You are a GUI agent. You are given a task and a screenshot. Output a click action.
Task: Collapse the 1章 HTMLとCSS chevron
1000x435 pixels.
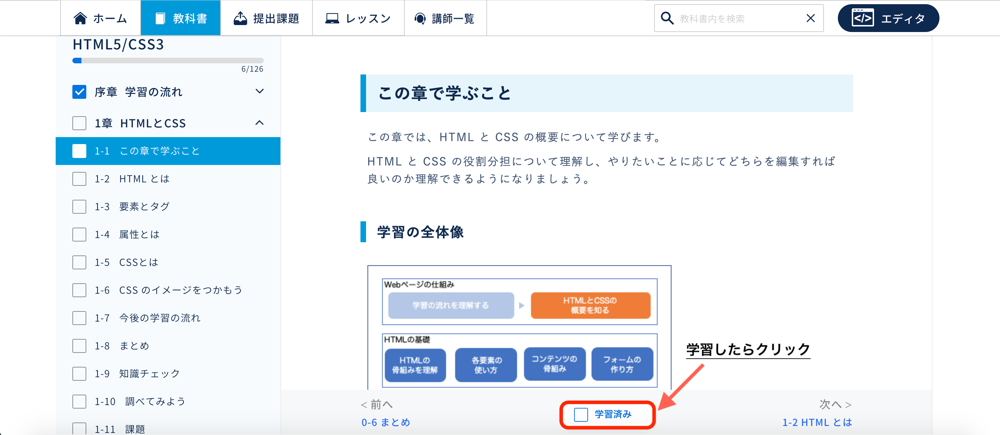(x=260, y=123)
